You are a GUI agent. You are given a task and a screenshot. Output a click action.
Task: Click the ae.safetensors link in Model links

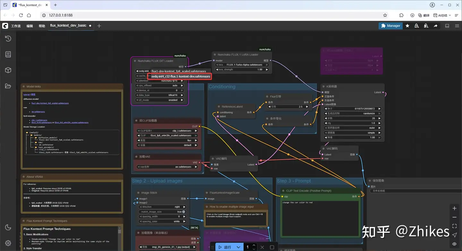tap(38, 112)
